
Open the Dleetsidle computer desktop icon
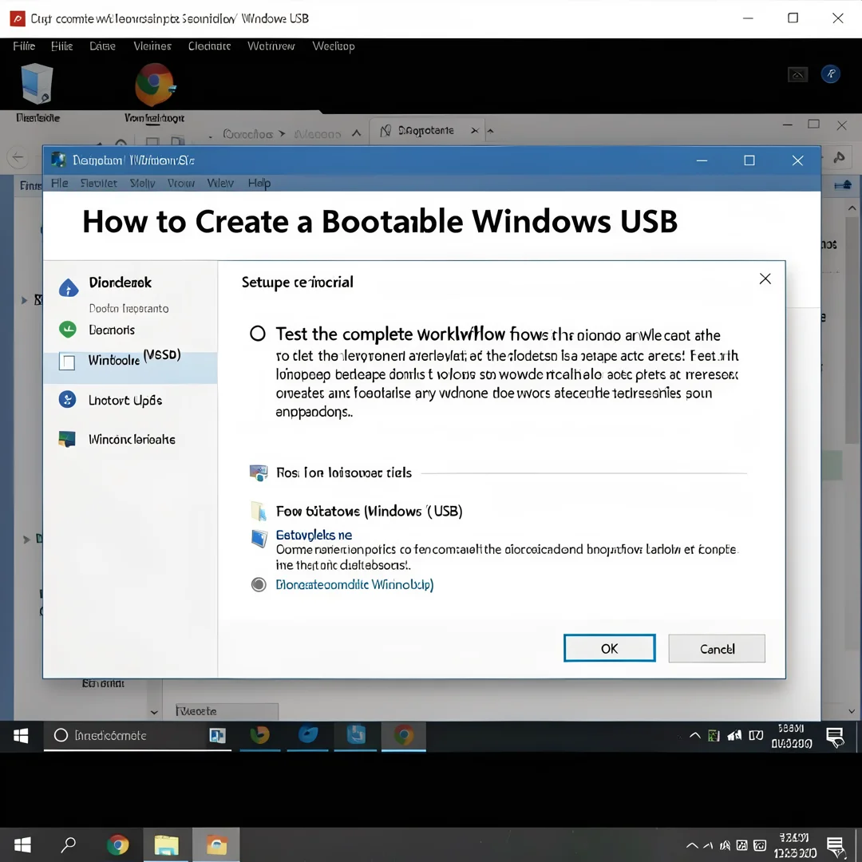tap(38, 84)
